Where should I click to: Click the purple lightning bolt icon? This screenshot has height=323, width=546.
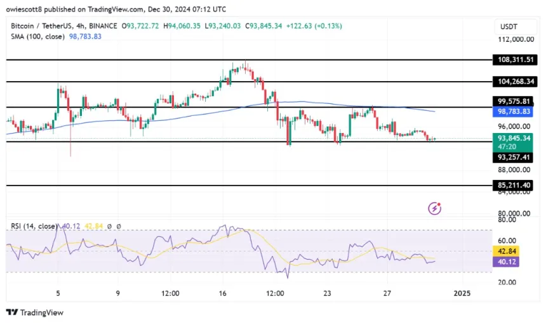pyautogui.click(x=435, y=208)
